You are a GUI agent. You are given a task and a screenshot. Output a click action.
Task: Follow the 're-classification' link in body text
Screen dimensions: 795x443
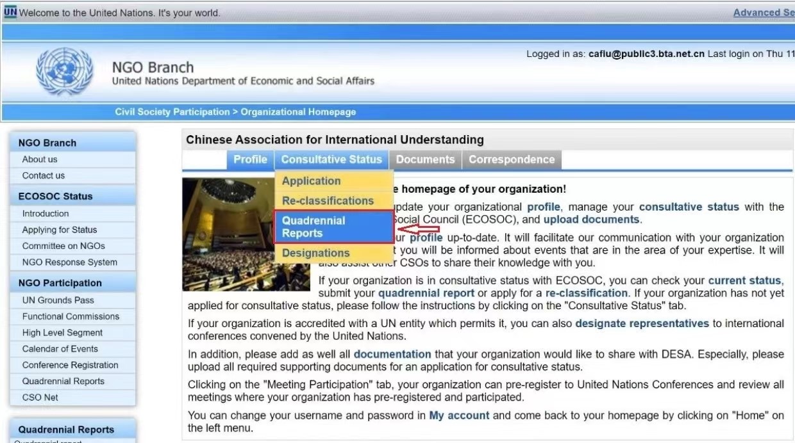[x=587, y=293]
